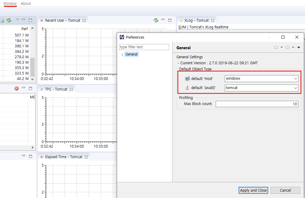305x198 pixels.
Task: Click the table icon at the Perf panel toolbar
Action: pyautogui.click(x=2, y=20)
